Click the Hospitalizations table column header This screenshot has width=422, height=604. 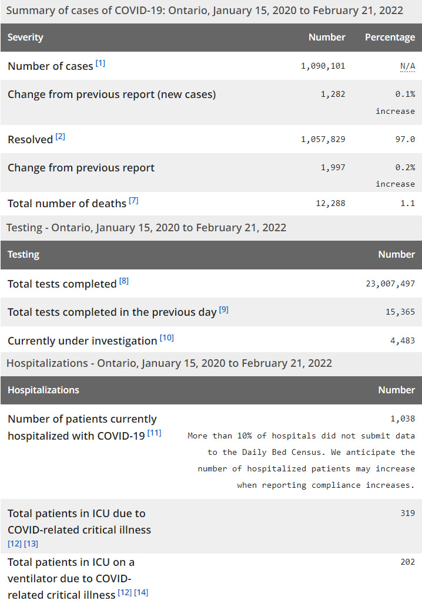point(43,390)
